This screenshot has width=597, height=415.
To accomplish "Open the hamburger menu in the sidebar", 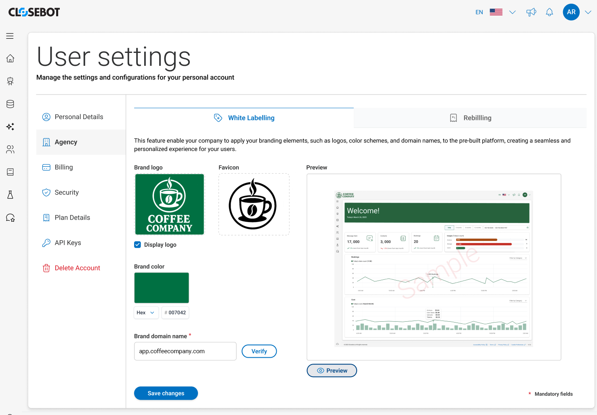I will (x=10, y=36).
